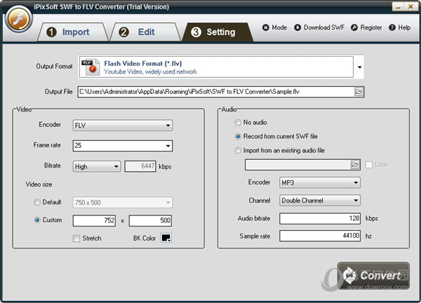
Task: Open the video Encoder FLV dropdown
Action: [123, 126]
